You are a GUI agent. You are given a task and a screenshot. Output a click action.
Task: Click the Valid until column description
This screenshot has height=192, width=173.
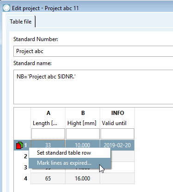[x=114, y=123]
